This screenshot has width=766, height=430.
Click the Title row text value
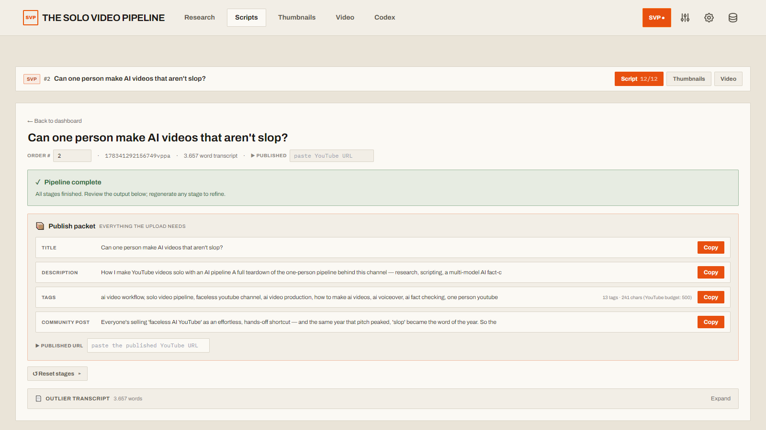[162, 247]
